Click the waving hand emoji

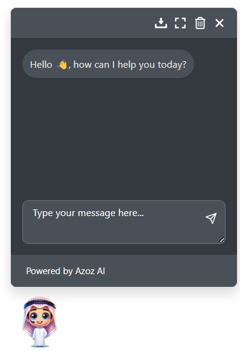tap(62, 64)
